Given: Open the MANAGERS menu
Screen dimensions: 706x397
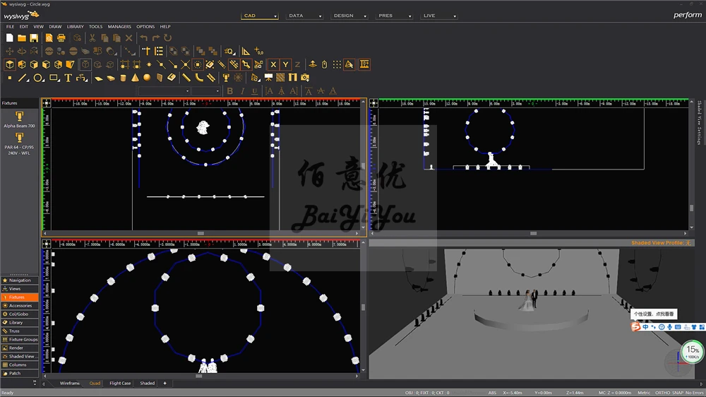Looking at the screenshot, I should (119, 27).
